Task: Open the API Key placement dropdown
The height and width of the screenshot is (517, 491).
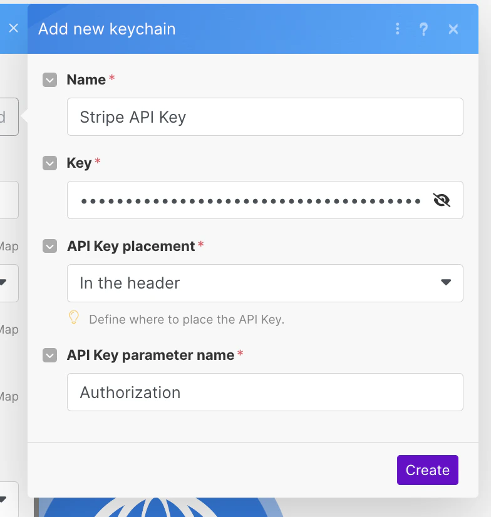Action: pos(265,283)
